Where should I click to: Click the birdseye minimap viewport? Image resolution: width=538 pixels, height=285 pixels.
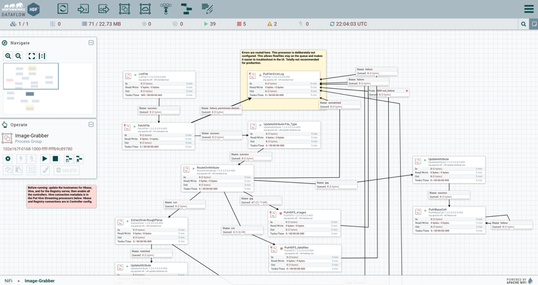pyautogui.click(x=31, y=76)
